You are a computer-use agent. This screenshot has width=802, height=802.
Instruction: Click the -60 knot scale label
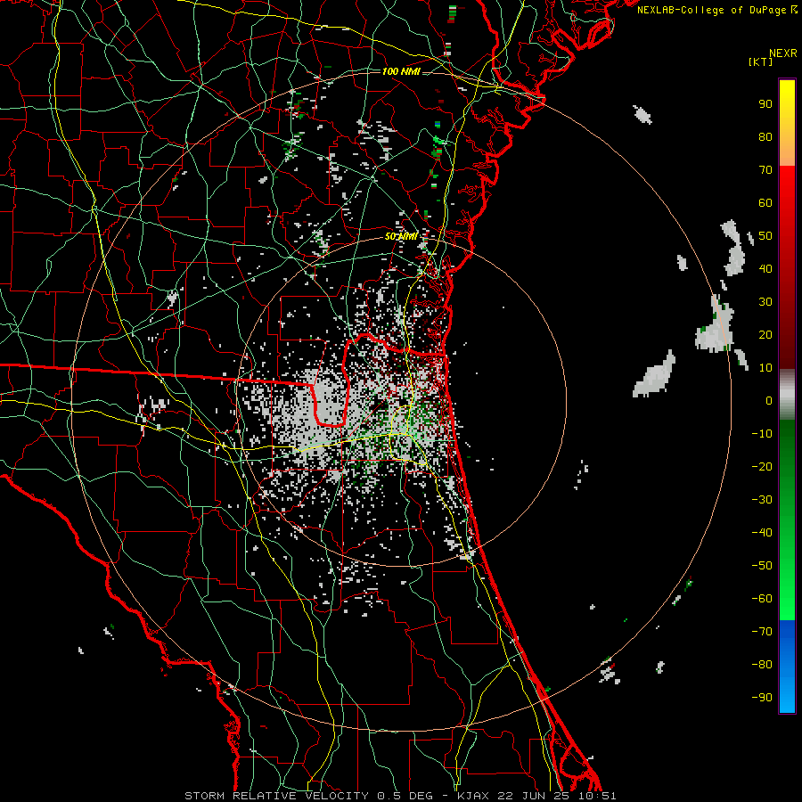tap(762, 599)
